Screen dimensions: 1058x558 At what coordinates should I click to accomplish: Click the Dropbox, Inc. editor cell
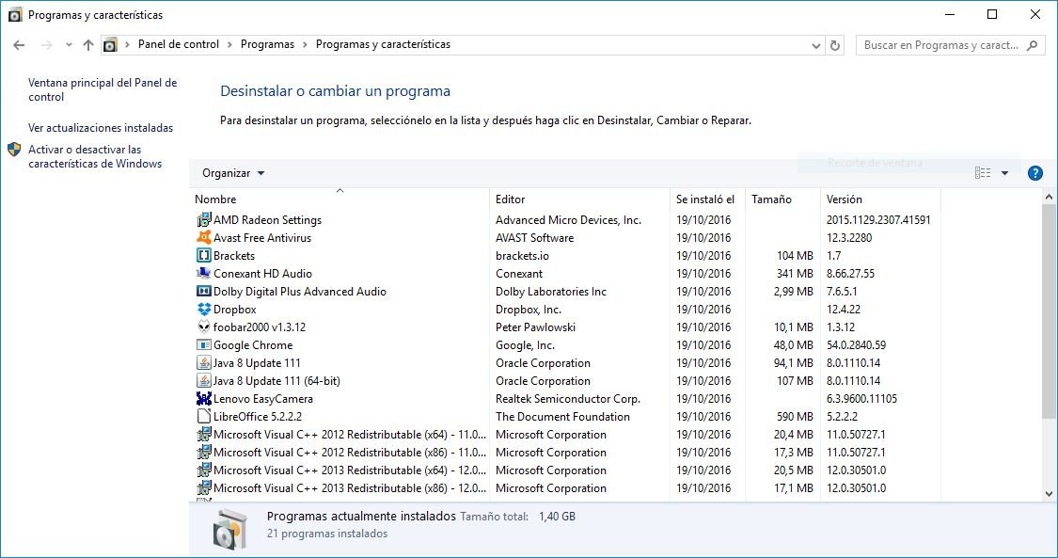click(x=529, y=309)
